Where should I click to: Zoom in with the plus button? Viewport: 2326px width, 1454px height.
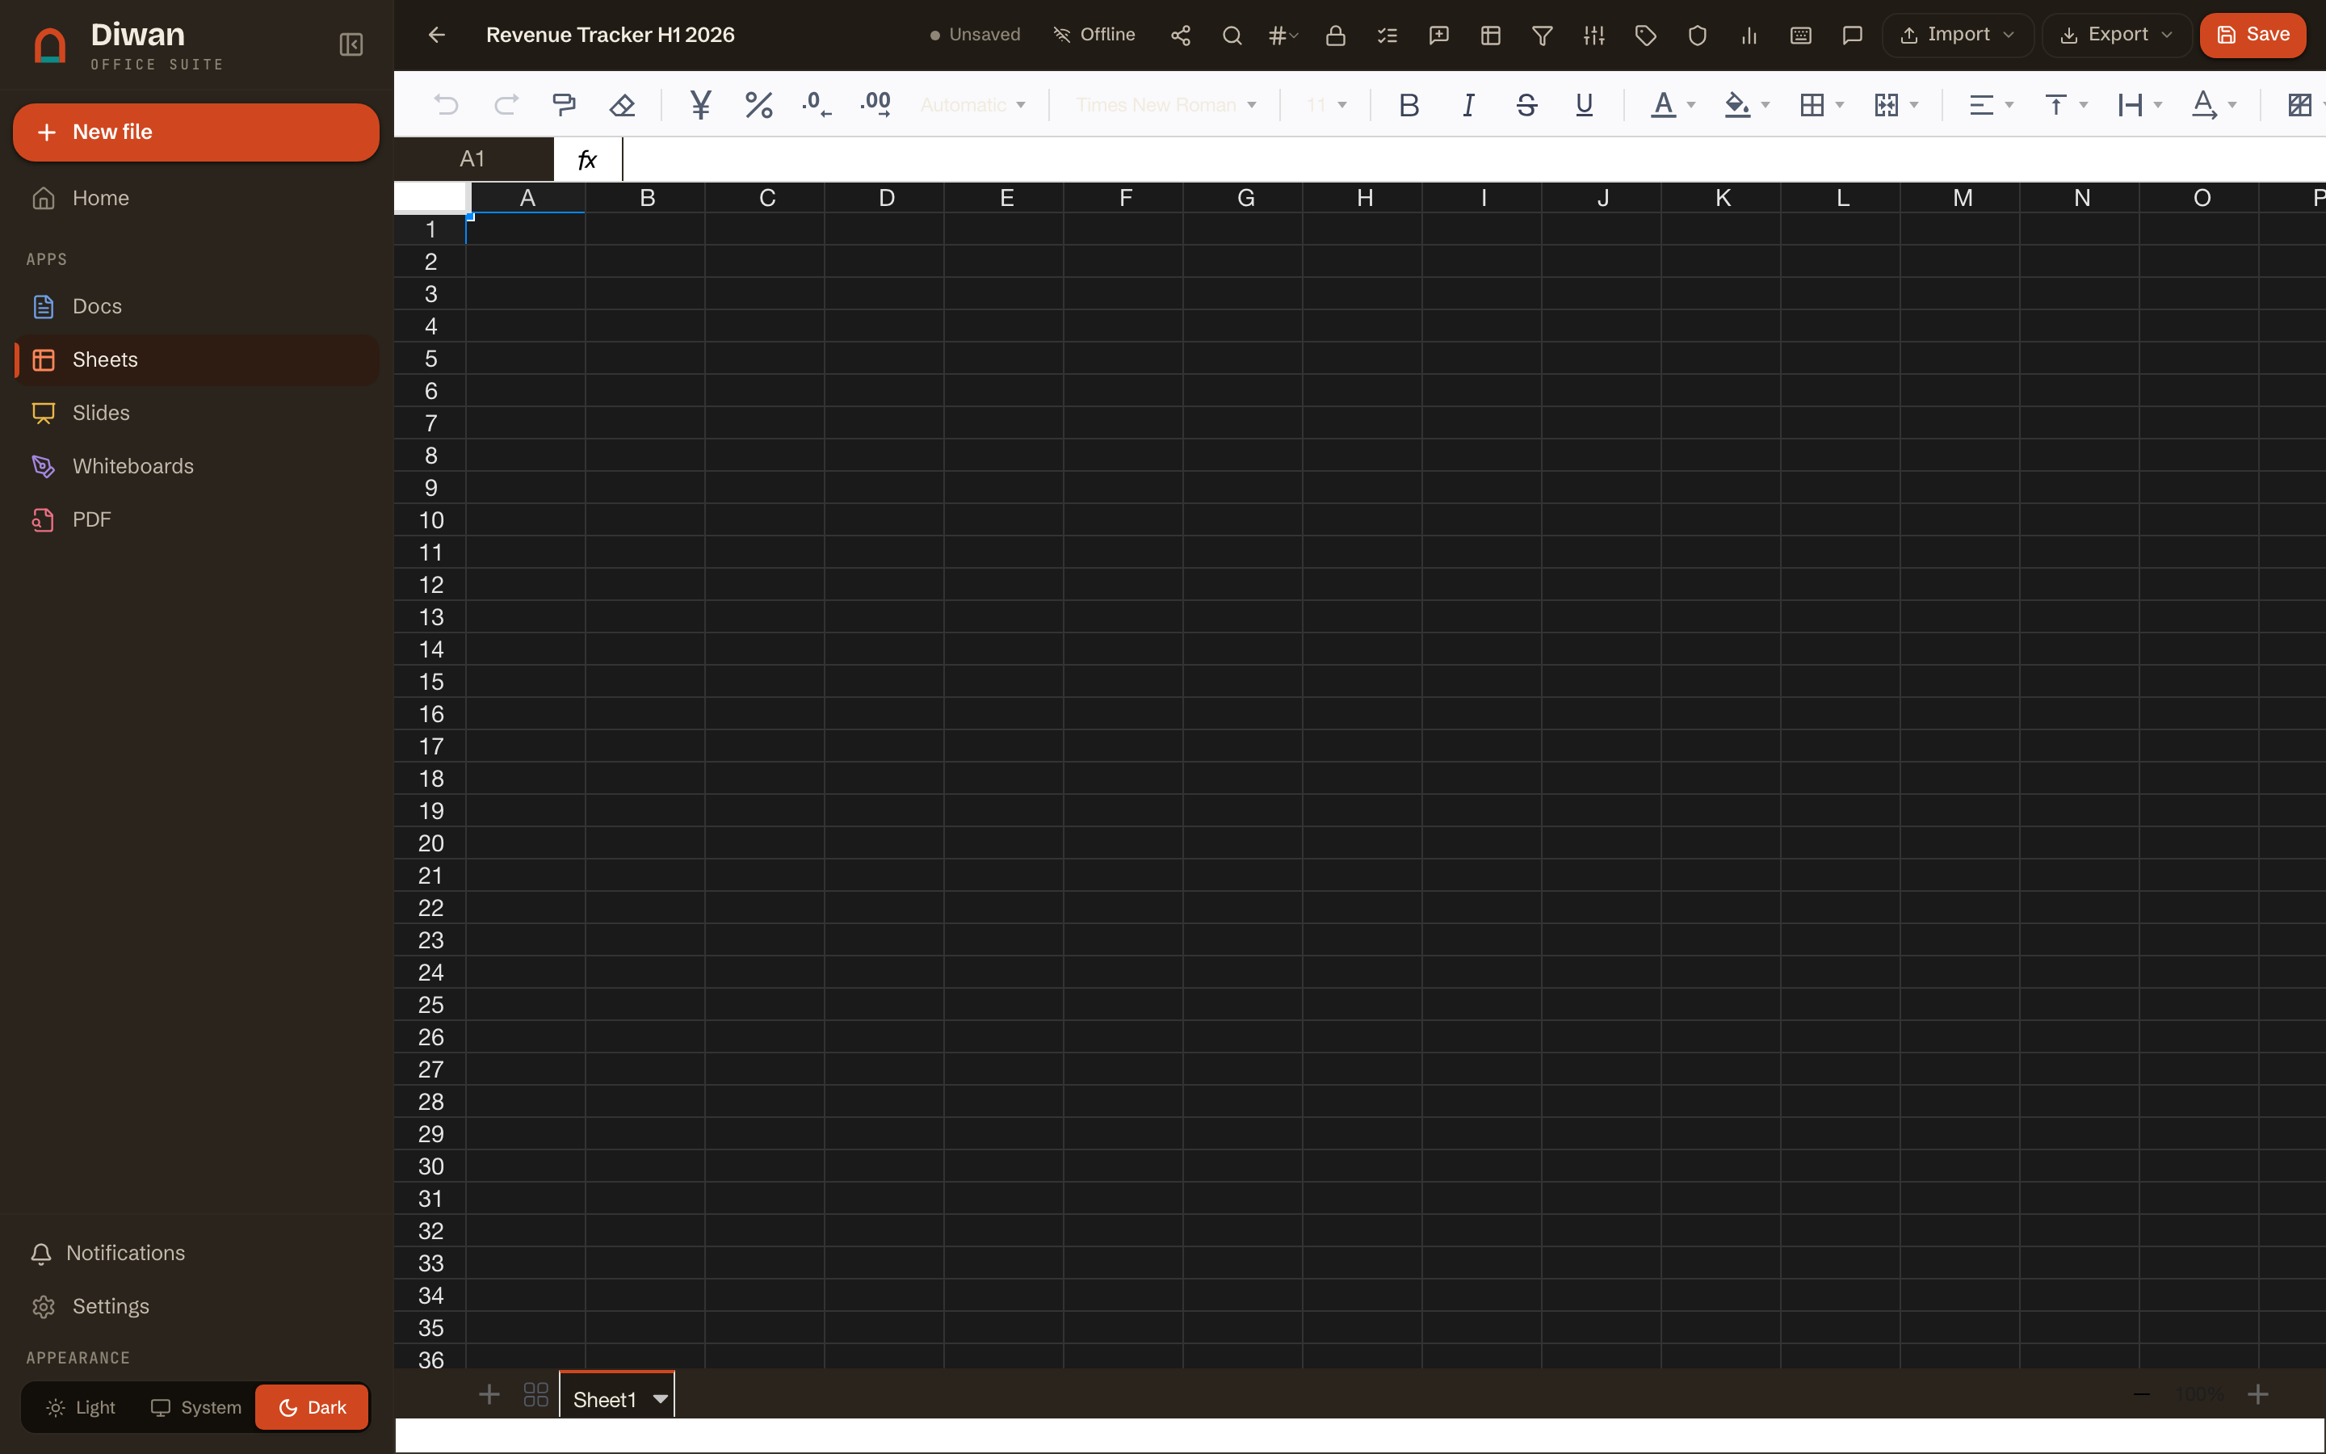click(2258, 1394)
